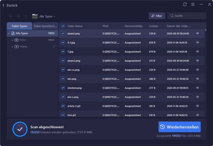Preview 8-1.jpg with its eye icon
This screenshot has width=213, height=146.
point(197,42)
